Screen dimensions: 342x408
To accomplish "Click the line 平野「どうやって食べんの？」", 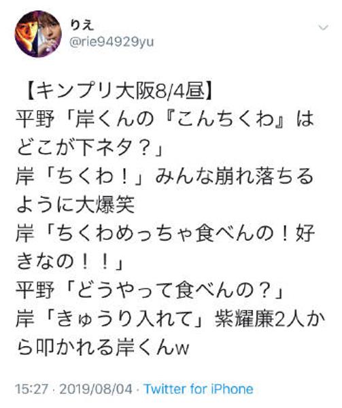I will (150, 290).
